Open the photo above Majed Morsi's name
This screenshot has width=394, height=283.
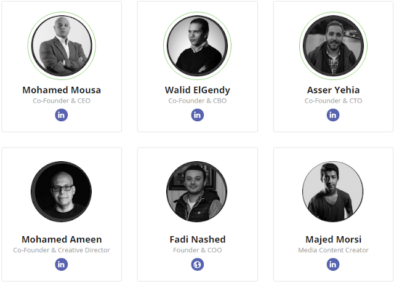332,191
